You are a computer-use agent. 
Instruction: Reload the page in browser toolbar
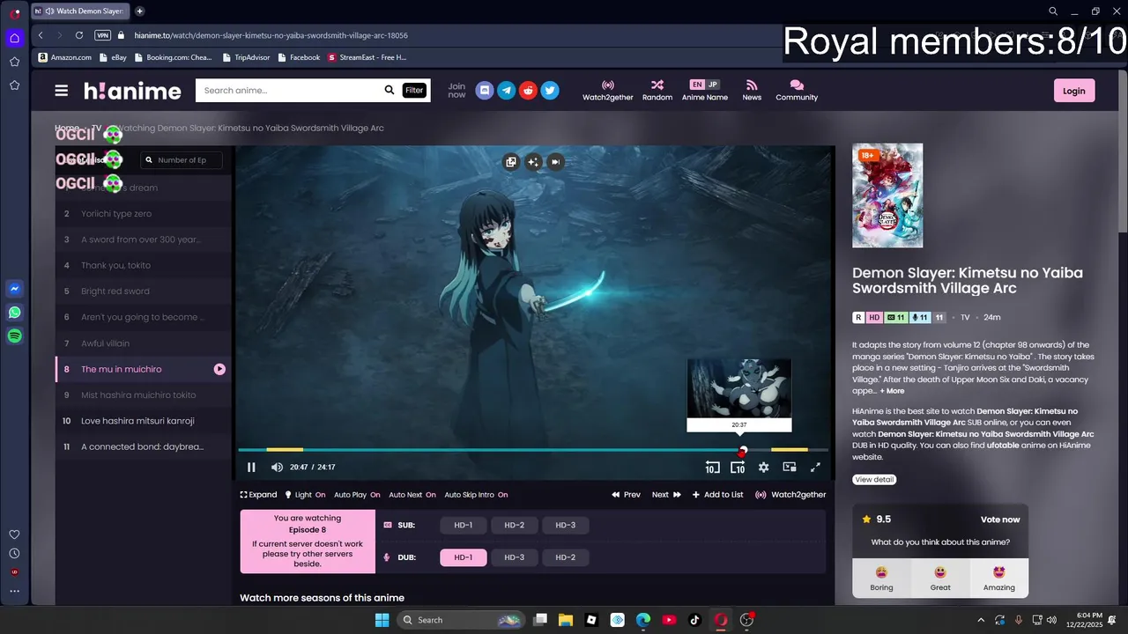click(79, 35)
